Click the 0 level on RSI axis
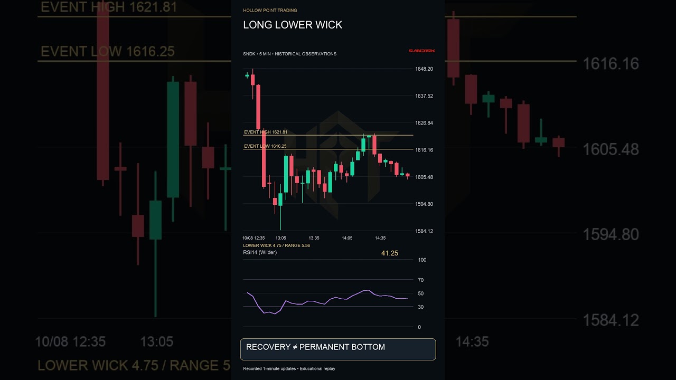This screenshot has height=380, width=676. (419, 327)
